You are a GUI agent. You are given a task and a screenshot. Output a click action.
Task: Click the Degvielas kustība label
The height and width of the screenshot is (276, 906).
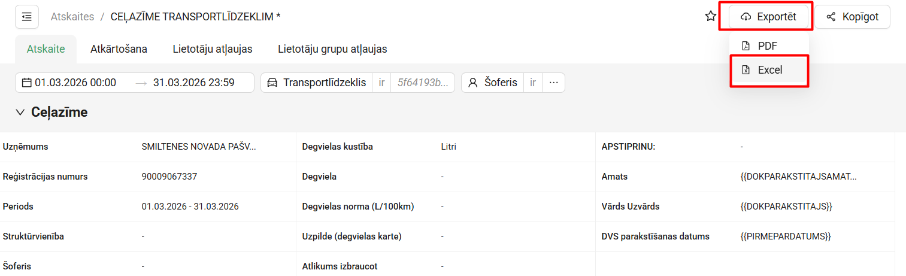click(x=338, y=147)
